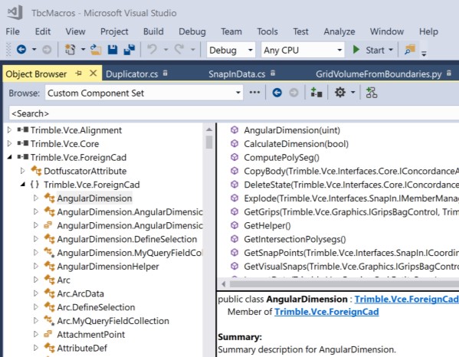Click the members pane horizontal scrollbar
Image resolution: width=459 pixels, height=357 pixels.
(344, 284)
